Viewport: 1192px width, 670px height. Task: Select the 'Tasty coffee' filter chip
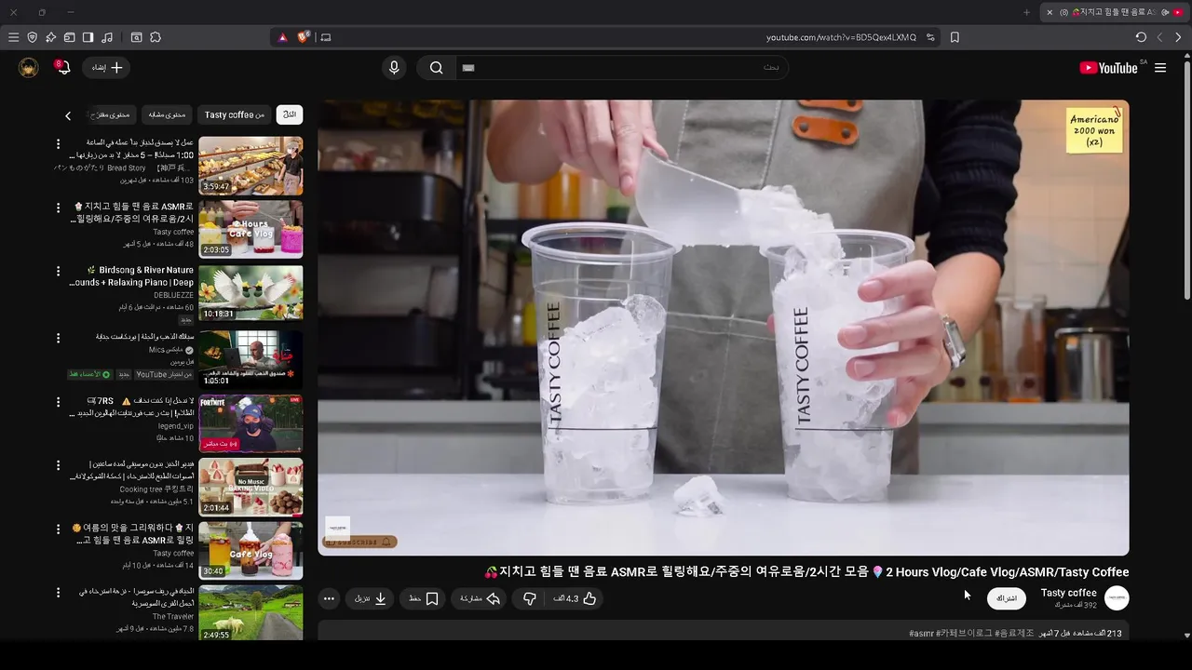(x=235, y=114)
